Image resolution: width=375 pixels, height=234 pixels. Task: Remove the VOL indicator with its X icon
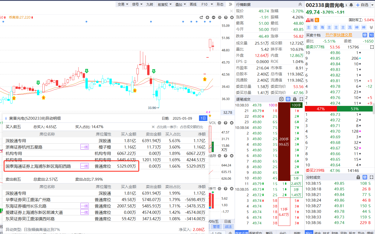tap(232, 123)
